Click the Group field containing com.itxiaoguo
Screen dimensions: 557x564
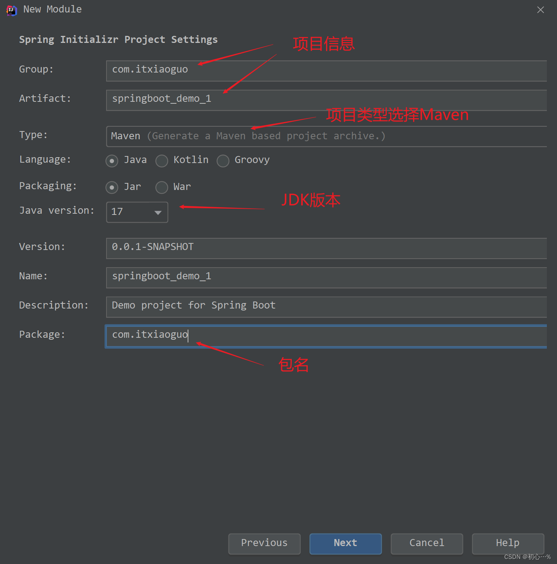click(x=326, y=71)
